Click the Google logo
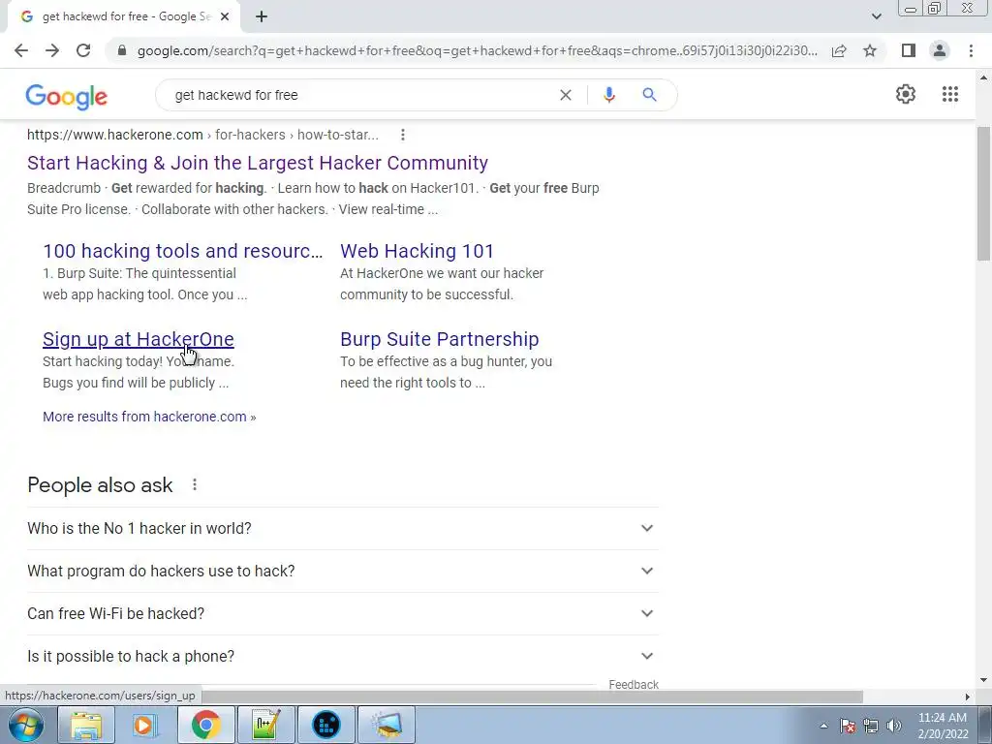Viewport: 992px width, 744px height. pos(67,97)
